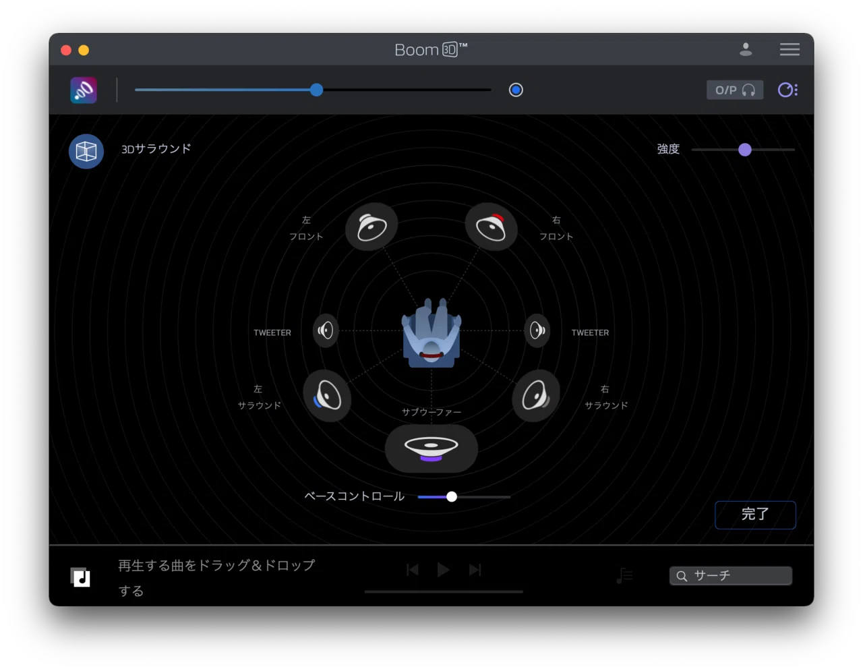This screenshot has width=863, height=671.
Task: Click the 強度 intensity slider handle
Action: tap(745, 150)
